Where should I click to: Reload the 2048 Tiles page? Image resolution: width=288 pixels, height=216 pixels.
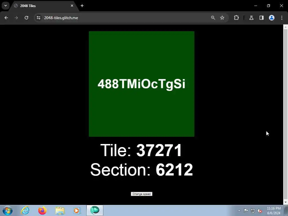tap(26, 18)
